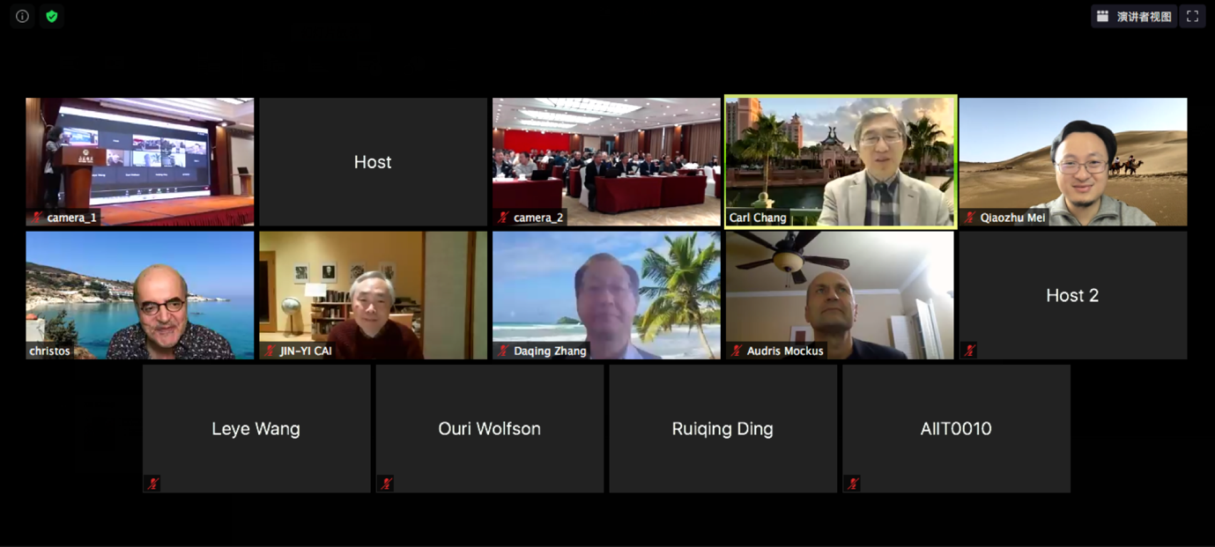Click muted mic icon on Leye Wang tile
The width and height of the screenshot is (1215, 547).
click(152, 483)
